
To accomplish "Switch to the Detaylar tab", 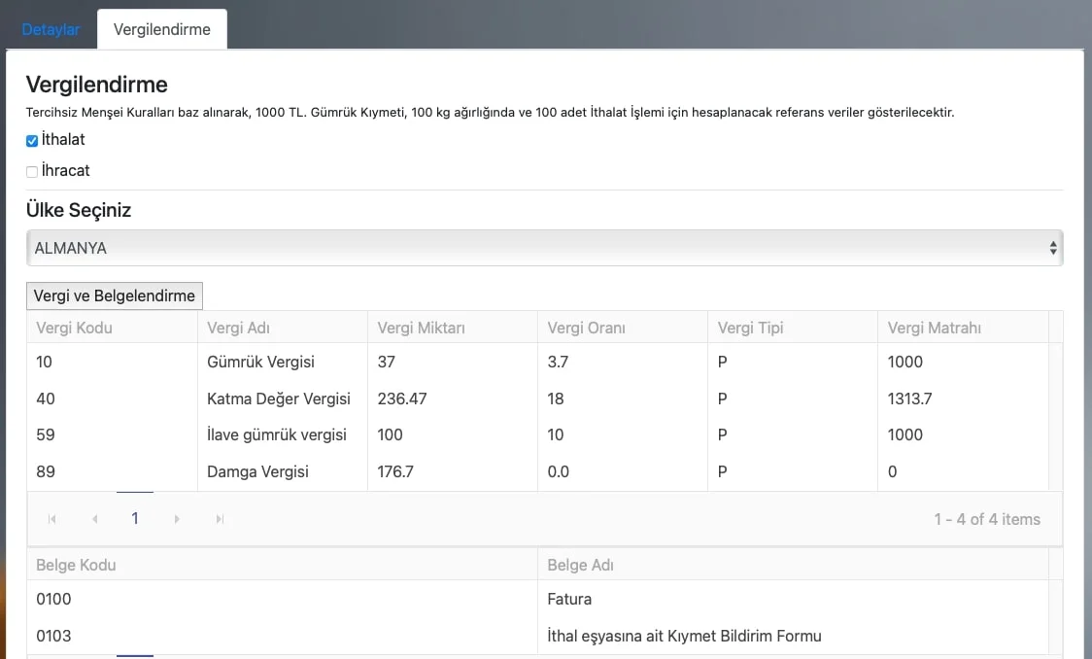I will click(51, 29).
